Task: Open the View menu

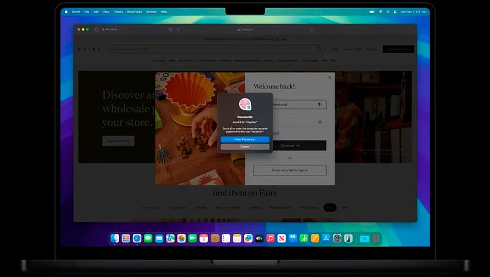Action: pyautogui.click(x=106, y=11)
